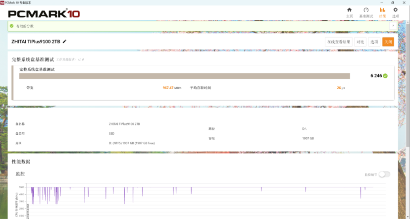The height and width of the screenshot is (219, 410).
Task: Select the drive name ZHITAI TiPlus9100 2TB in details
Action: tap(124, 124)
